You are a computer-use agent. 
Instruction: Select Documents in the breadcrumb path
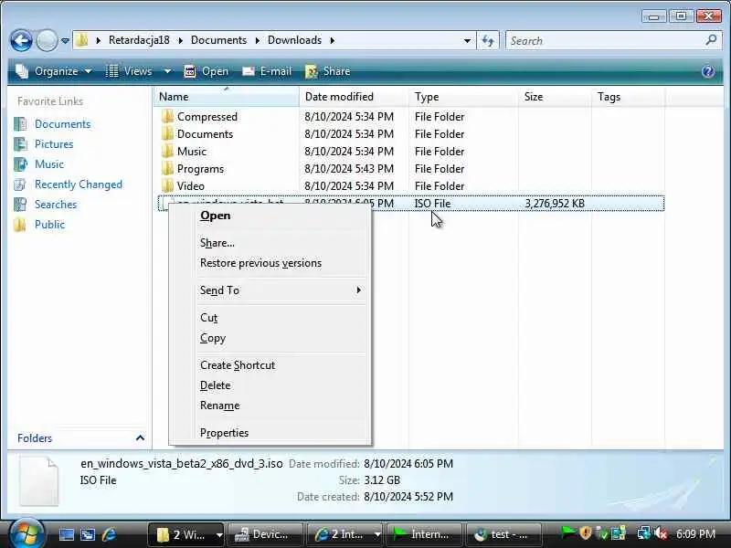[x=218, y=40]
